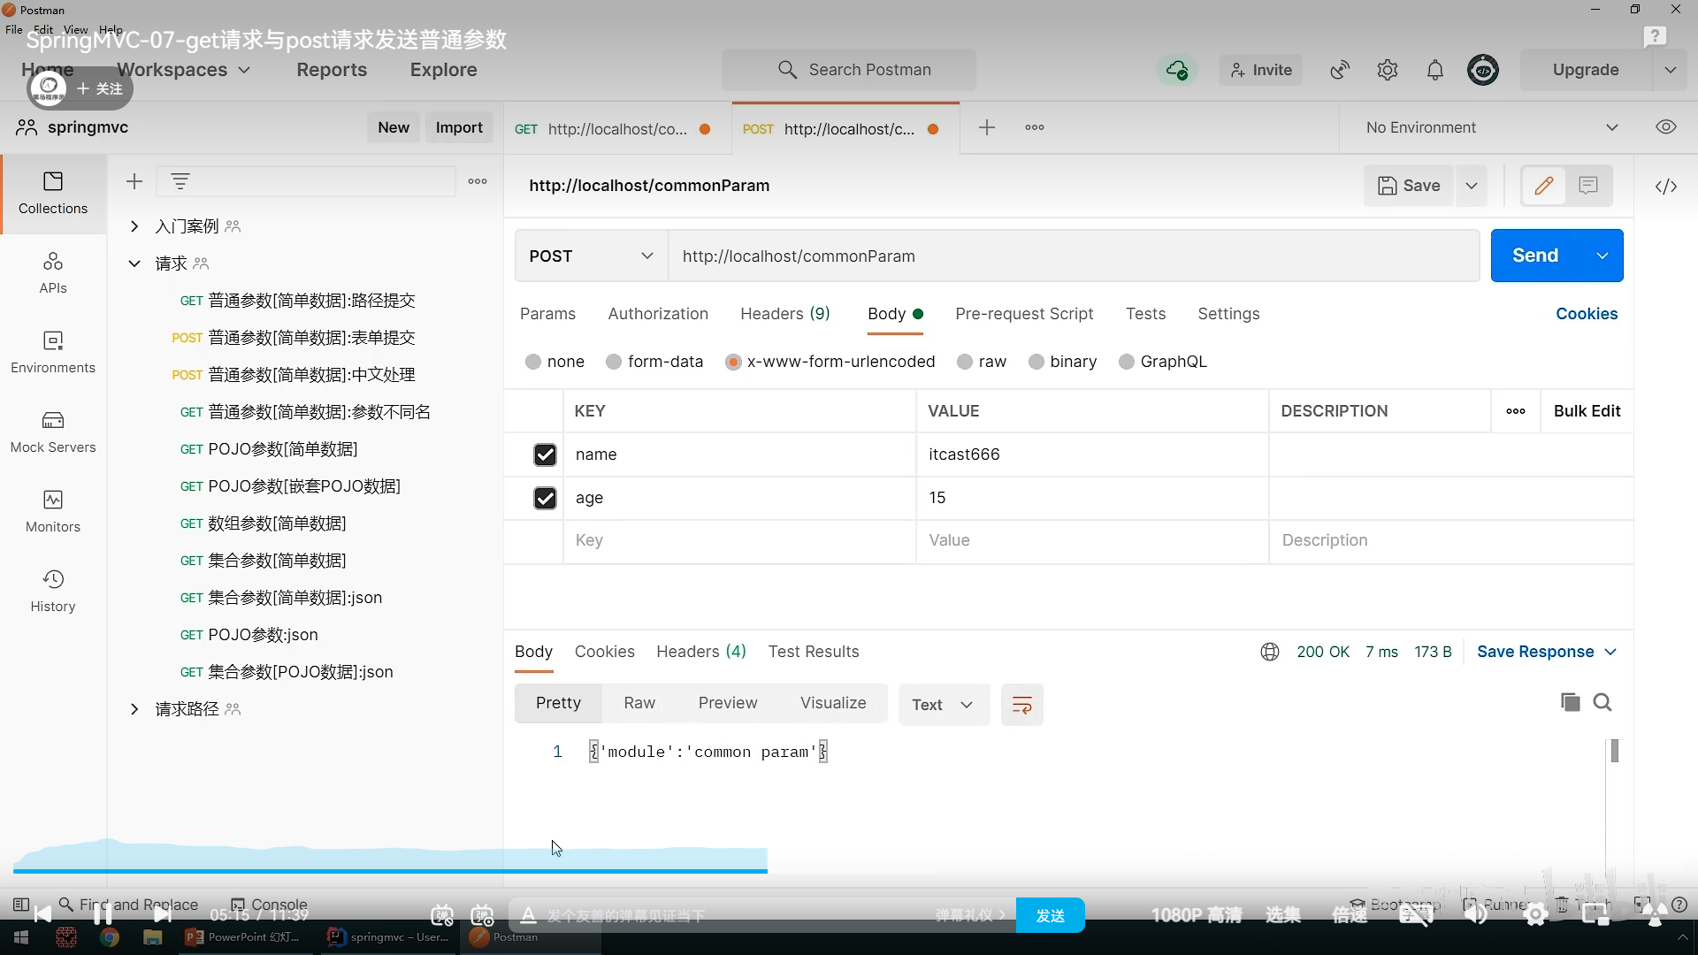Screen dimensions: 1698x955
Task: Switch to the Params tab
Action: tap(547, 314)
